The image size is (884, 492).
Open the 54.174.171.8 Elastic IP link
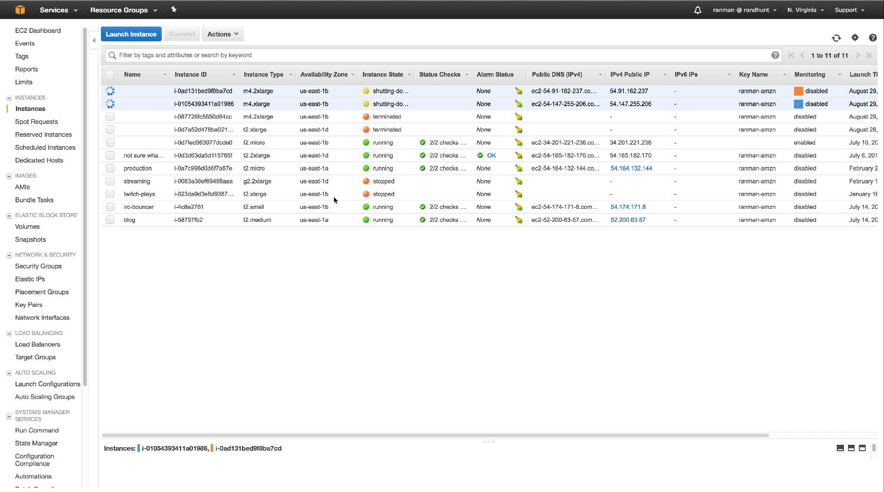click(628, 207)
